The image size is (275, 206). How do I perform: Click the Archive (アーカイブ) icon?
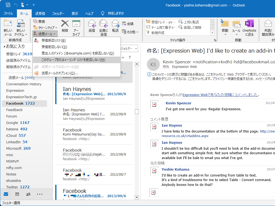point(76,24)
